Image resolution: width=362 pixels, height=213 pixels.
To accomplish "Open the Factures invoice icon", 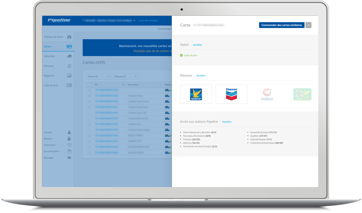I will coord(69,66).
